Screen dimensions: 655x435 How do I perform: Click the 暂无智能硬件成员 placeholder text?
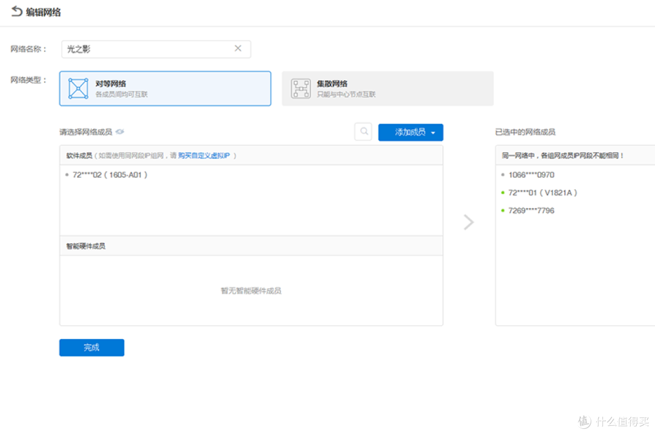point(251,291)
